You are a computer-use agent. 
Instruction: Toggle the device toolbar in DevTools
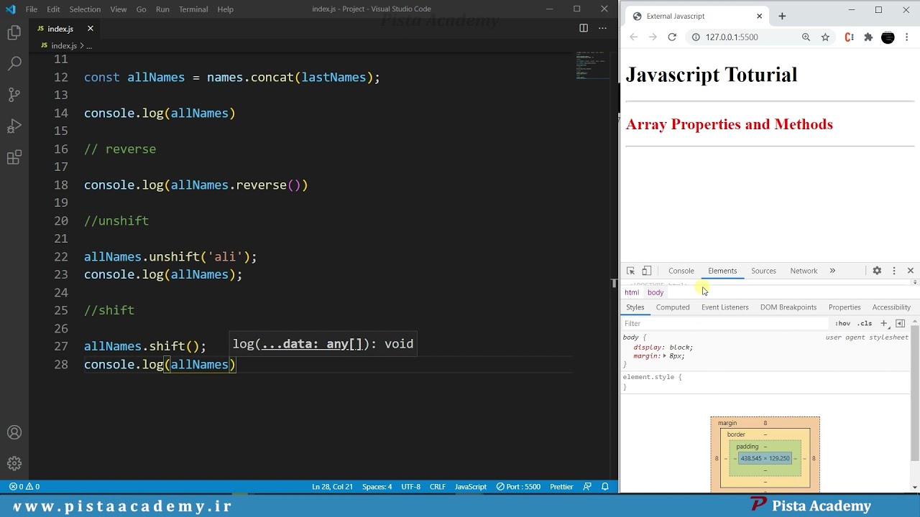tap(646, 271)
